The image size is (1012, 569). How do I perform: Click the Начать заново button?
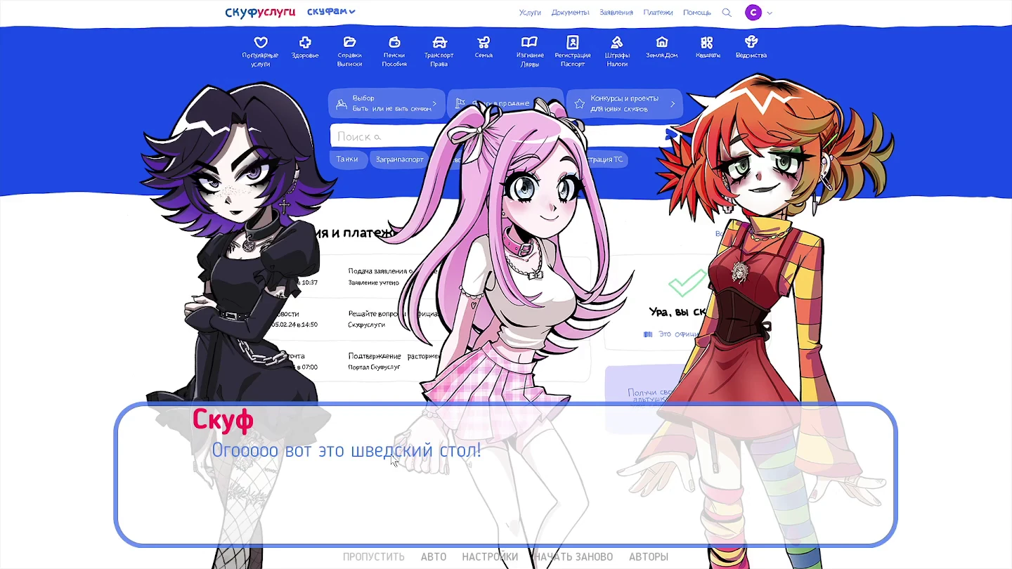tap(573, 557)
